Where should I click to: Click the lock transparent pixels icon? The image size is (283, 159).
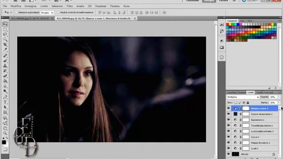click(x=236, y=102)
